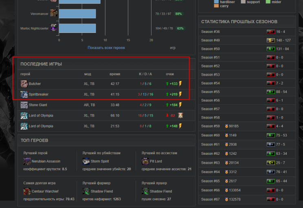Click the Nerubian Assassin hero icon
This screenshot has height=208, width=303.
tap(27, 161)
